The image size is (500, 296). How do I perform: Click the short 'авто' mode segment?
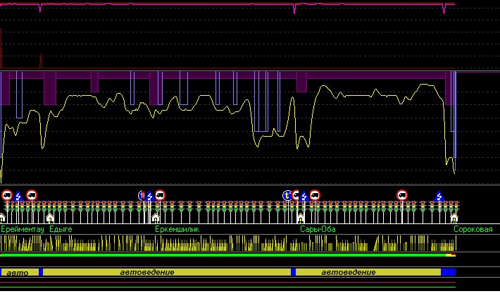[x=19, y=272]
